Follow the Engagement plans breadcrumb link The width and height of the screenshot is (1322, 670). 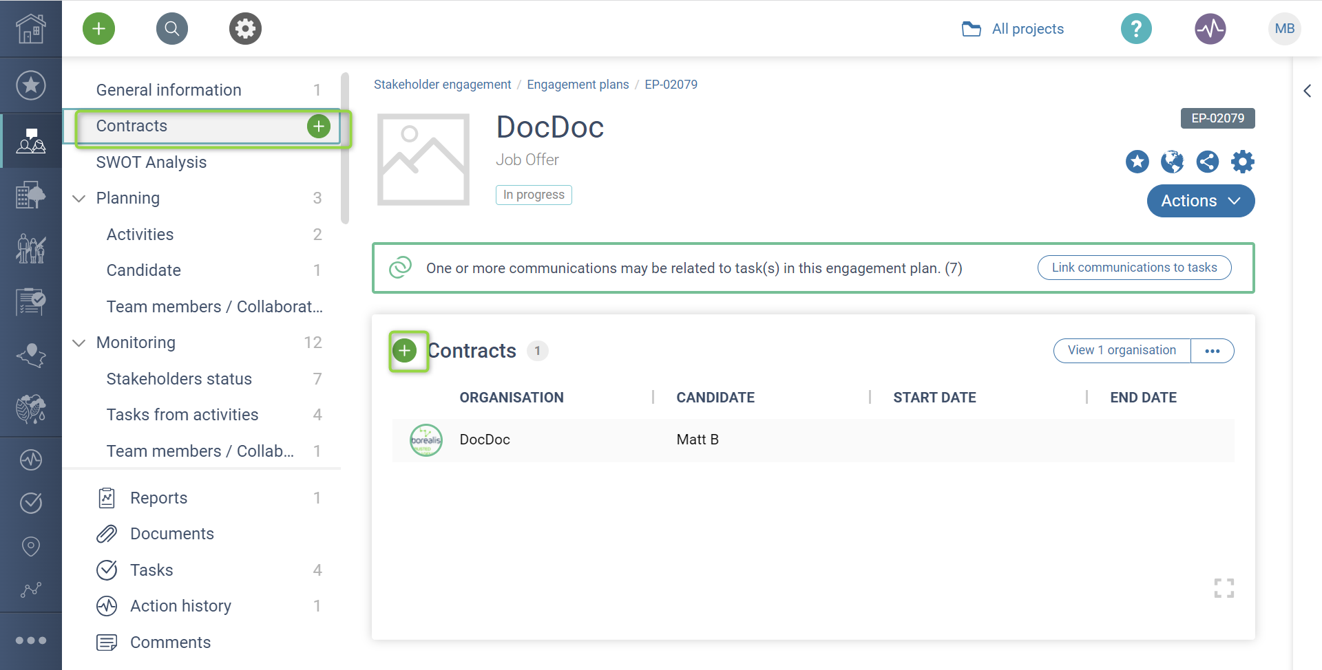[578, 85]
